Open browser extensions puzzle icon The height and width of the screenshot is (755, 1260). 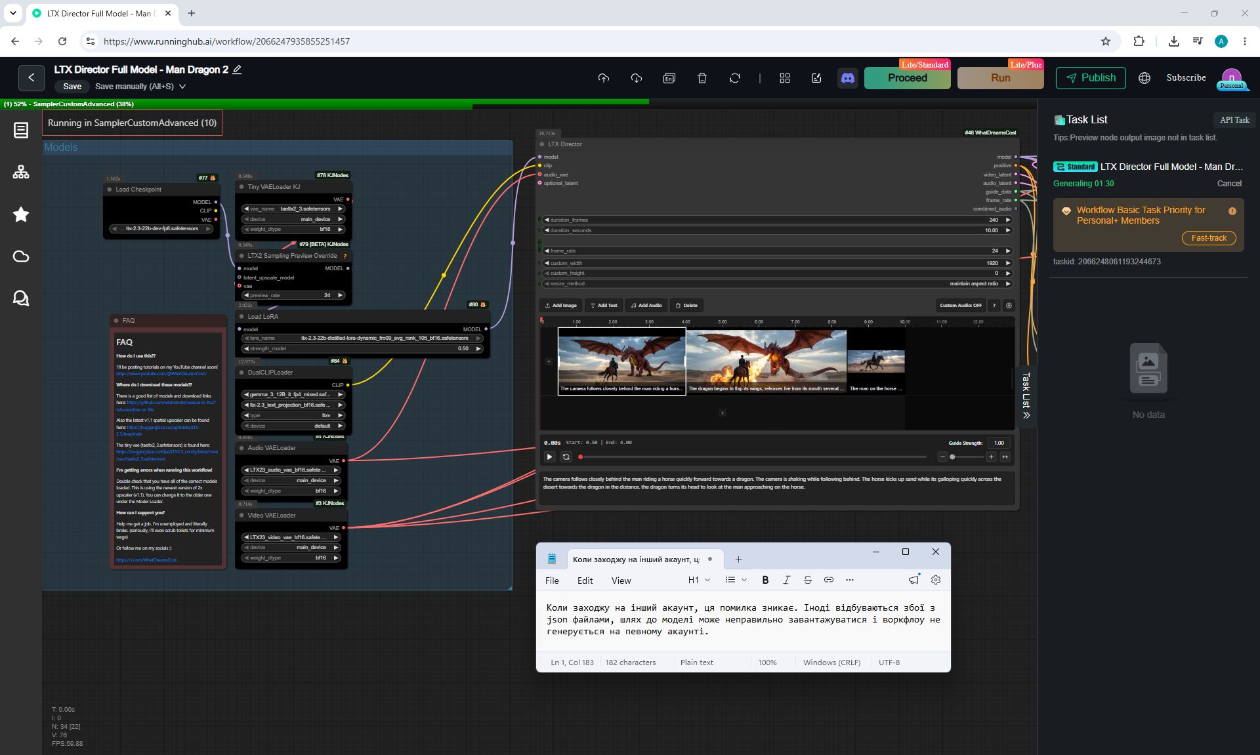1139,41
